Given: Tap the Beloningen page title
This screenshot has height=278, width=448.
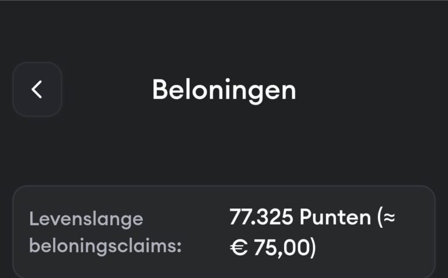Looking at the screenshot, I should (x=224, y=90).
